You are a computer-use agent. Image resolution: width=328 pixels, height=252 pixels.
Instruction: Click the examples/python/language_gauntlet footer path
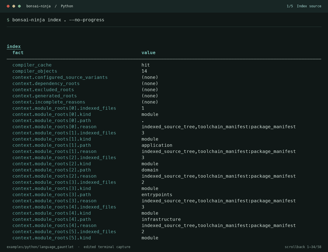[x=40, y=247]
